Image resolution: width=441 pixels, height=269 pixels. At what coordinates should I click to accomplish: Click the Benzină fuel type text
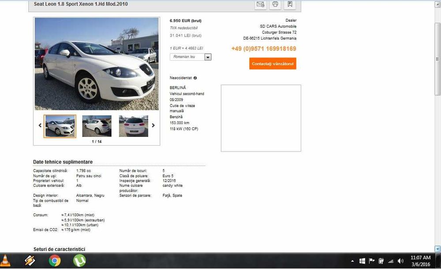coord(176,117)
